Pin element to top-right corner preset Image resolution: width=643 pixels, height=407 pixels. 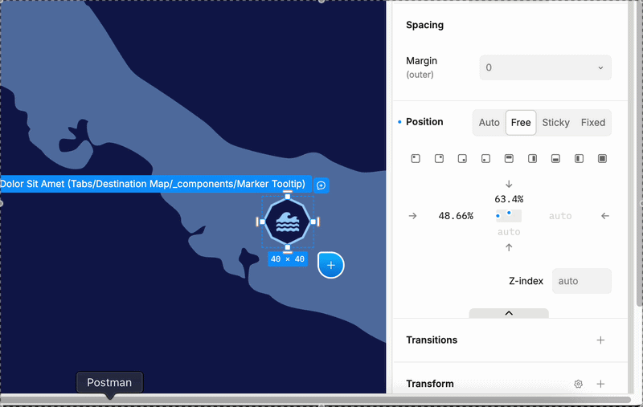point(439,158)
